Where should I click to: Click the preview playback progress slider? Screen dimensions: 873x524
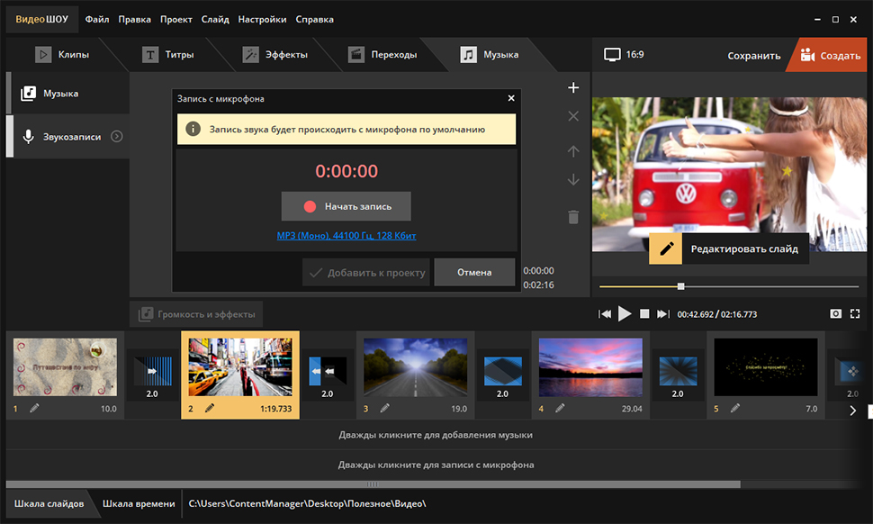tap(680, 286)
